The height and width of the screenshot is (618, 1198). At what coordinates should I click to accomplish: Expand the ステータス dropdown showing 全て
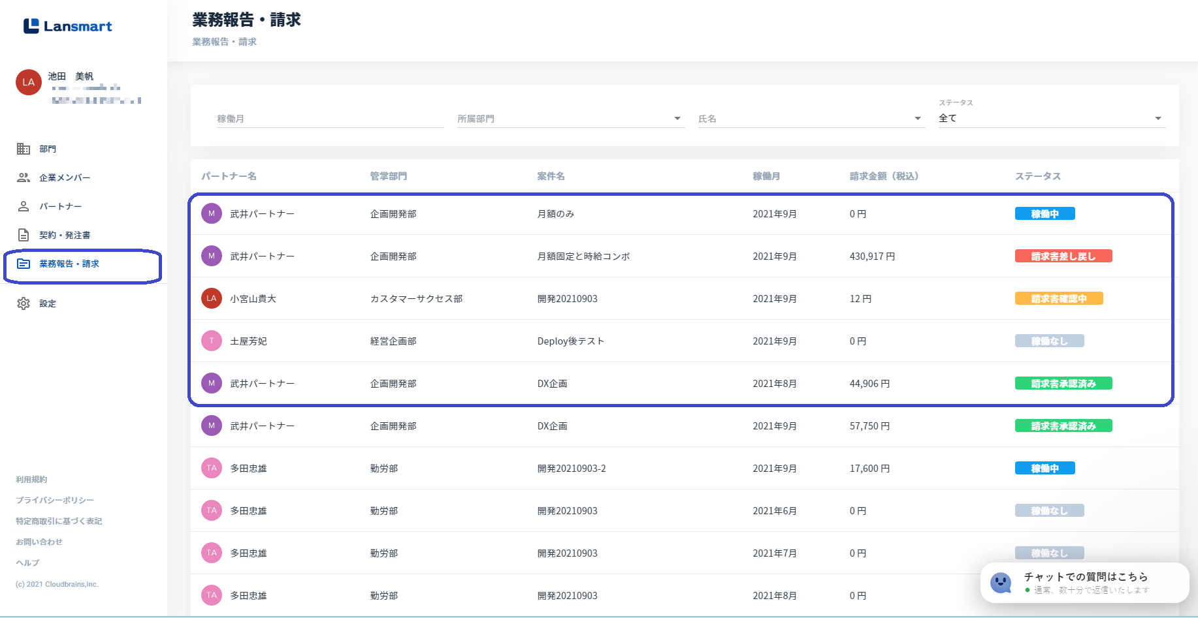click(1158, 119)
